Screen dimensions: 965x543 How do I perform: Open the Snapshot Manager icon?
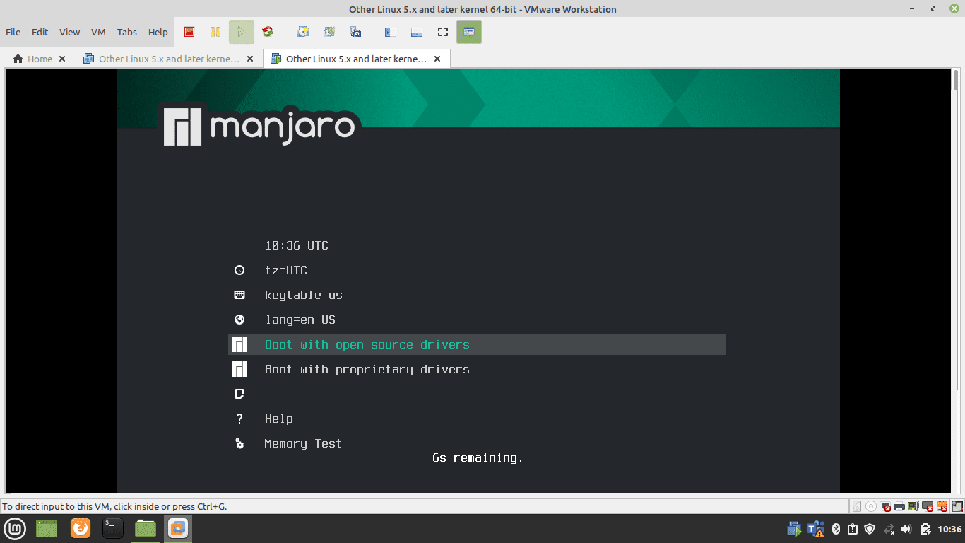[x=355, y=32]
